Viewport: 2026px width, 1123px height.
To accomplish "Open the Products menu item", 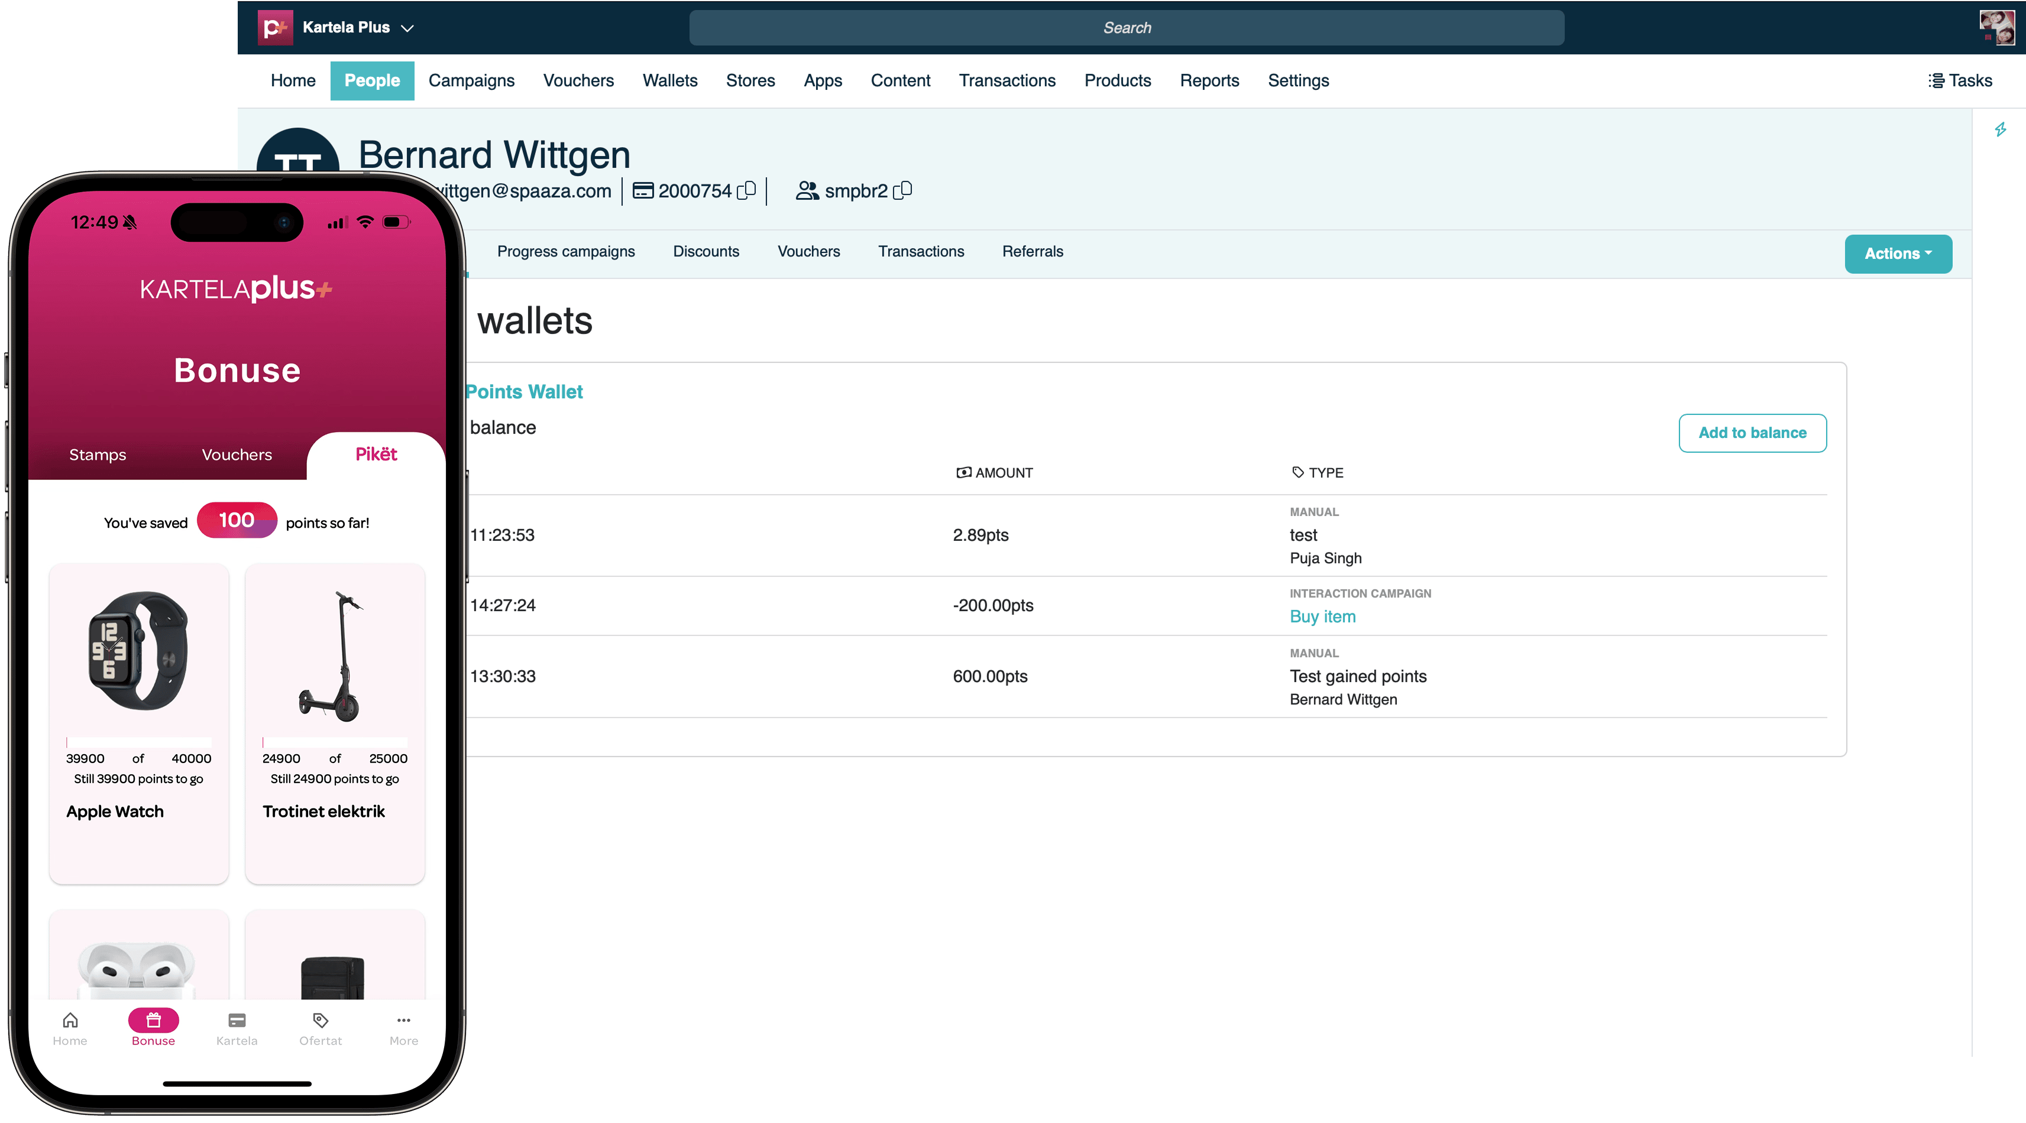I will pyautogui.click(x=1117, y=80).
